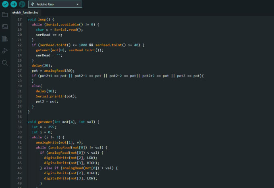
Task: Open the Search magnifier sidebar icon
Action: (5, 63)
